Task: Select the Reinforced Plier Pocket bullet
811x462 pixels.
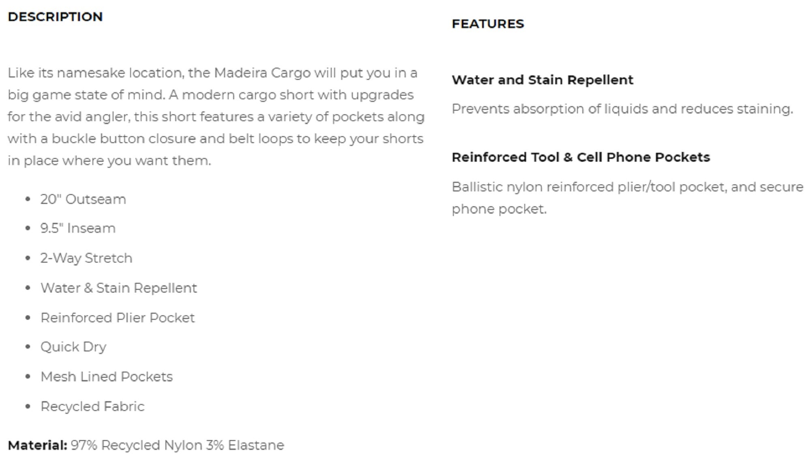Action: (118, 318)
